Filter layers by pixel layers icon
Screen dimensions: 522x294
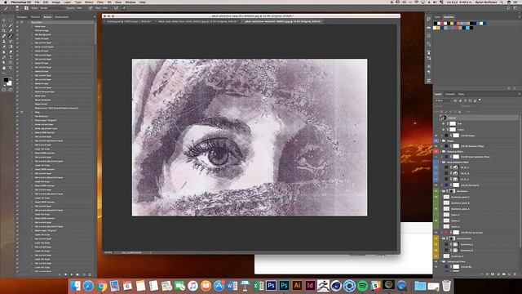[455, 100]
